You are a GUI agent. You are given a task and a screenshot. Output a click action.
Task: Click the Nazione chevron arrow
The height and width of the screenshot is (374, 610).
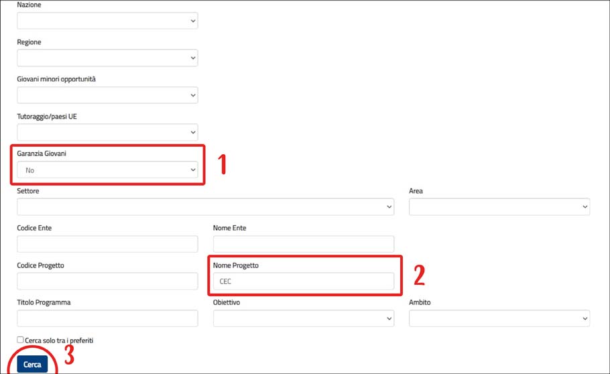pyautogui.click(x=193, y=21)
